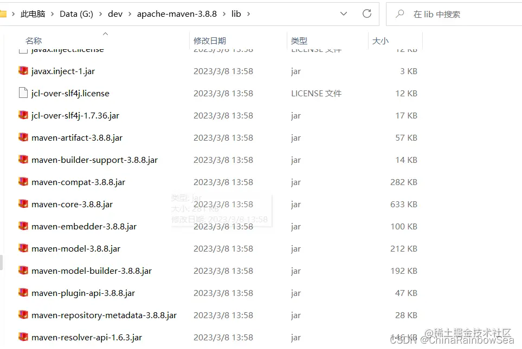Screen dimensions: 522x349
Task: Click the 633 KB size value
Action: coord(403,205)
